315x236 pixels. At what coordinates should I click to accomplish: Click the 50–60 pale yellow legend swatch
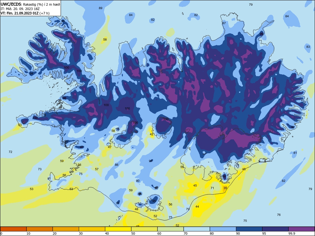(144, 229)
